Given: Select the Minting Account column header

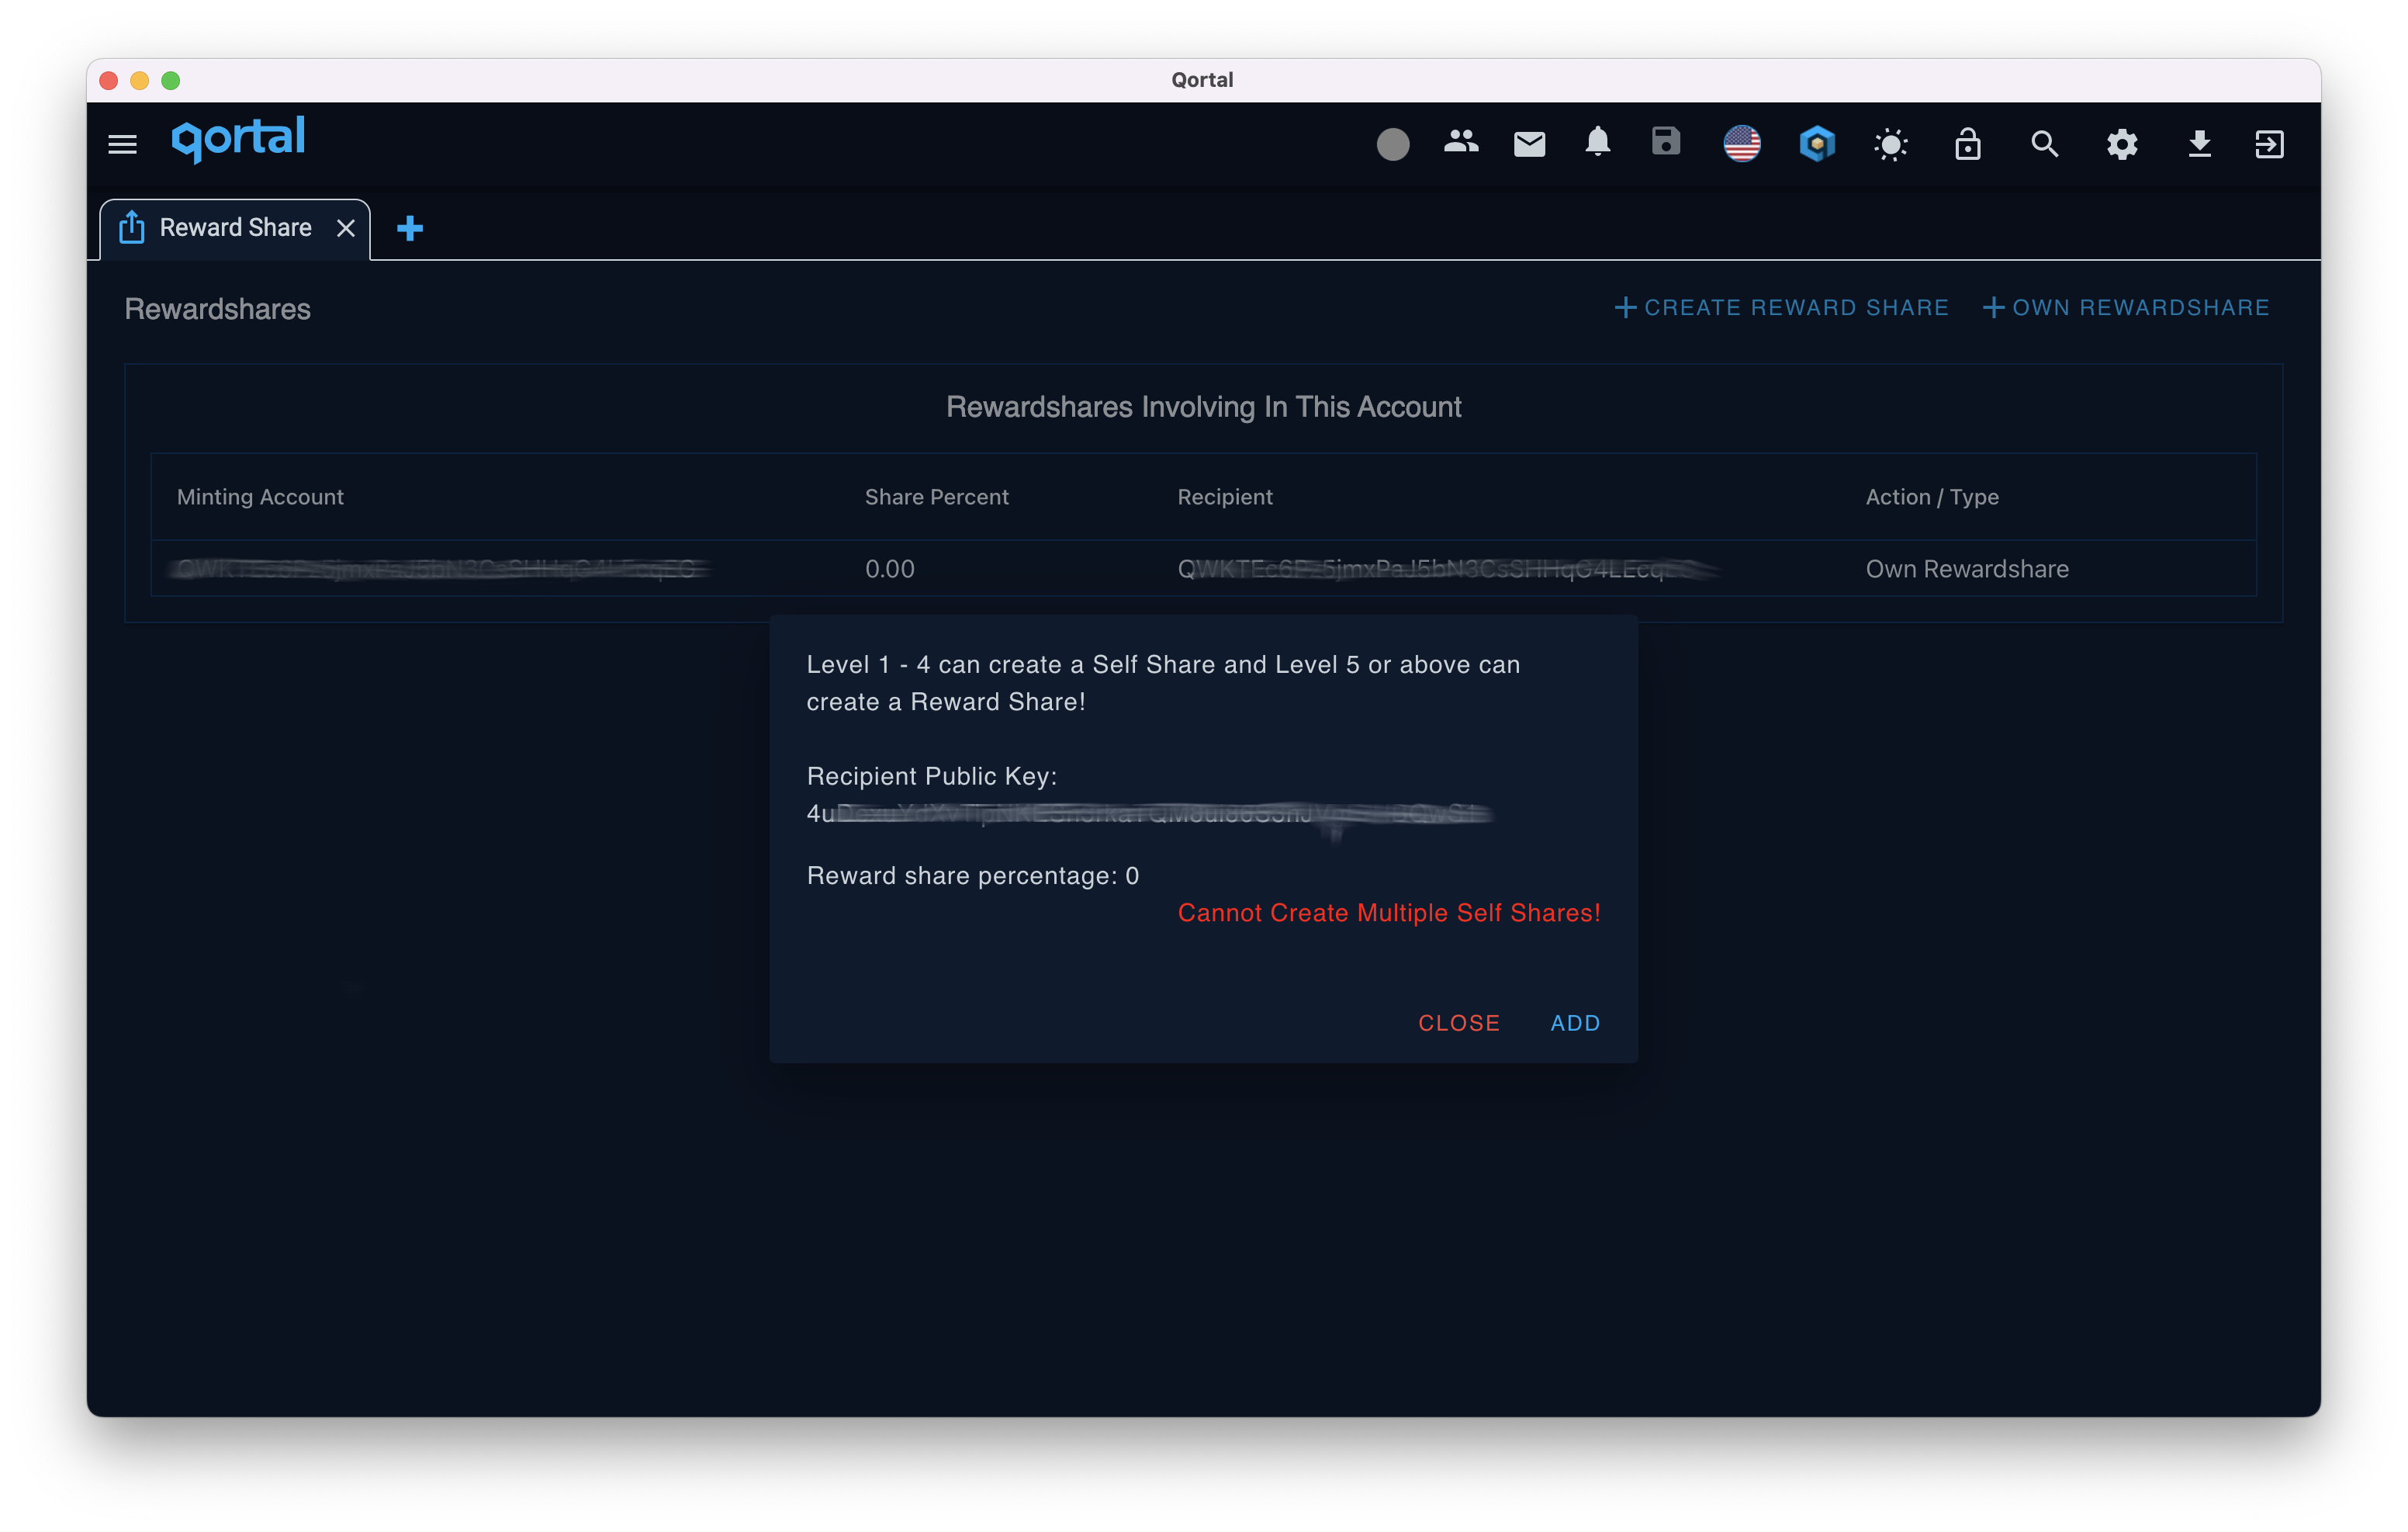Looking at the screenshot, I should click(x=260, y=497).
